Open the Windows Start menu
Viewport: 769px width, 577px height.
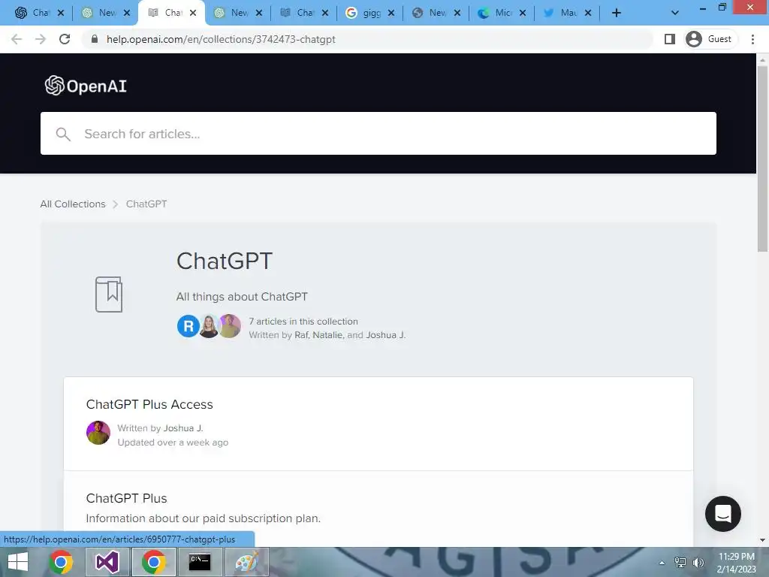(x=18, y=562)
